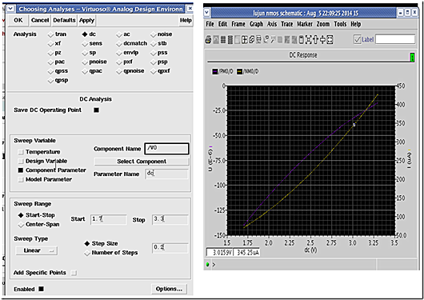Open the Trace menu
Viewport: 424px width, 300px height.
(x=287, y=24)
